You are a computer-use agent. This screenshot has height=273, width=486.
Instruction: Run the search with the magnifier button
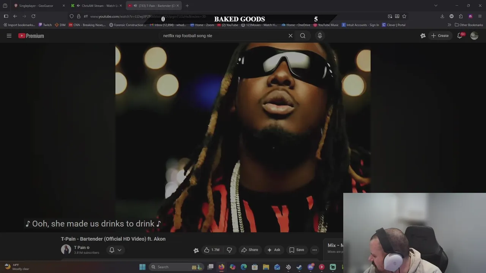[x=303, y=36]
